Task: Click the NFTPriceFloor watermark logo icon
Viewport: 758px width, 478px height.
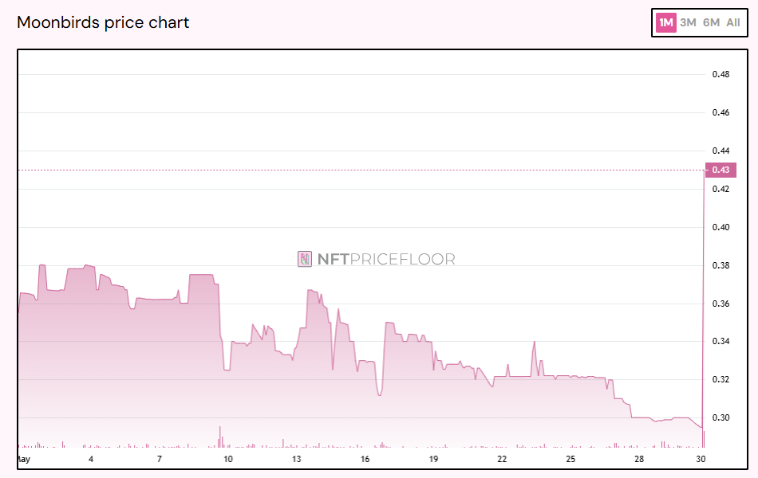Action: (305, 259)
